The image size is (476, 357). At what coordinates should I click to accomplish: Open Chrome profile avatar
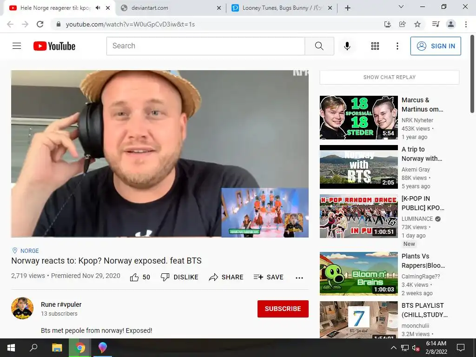pyautogui.click(x=451, y=24)
